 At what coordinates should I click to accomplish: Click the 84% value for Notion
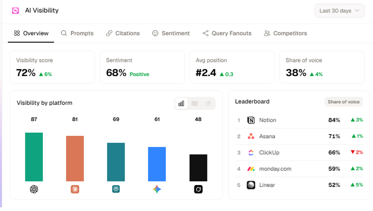(x=334, y=120)
